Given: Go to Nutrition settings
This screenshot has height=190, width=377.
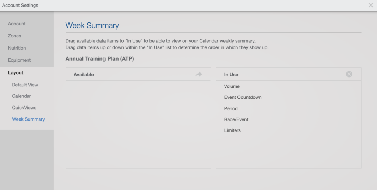Looking at the screenshot, I should click(x=17, y=48).
